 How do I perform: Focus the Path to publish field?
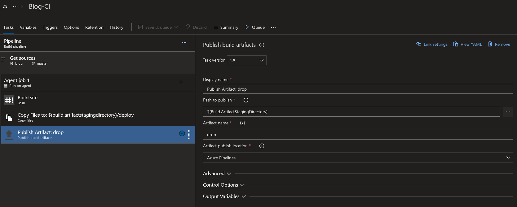click(x=351, y=112)
